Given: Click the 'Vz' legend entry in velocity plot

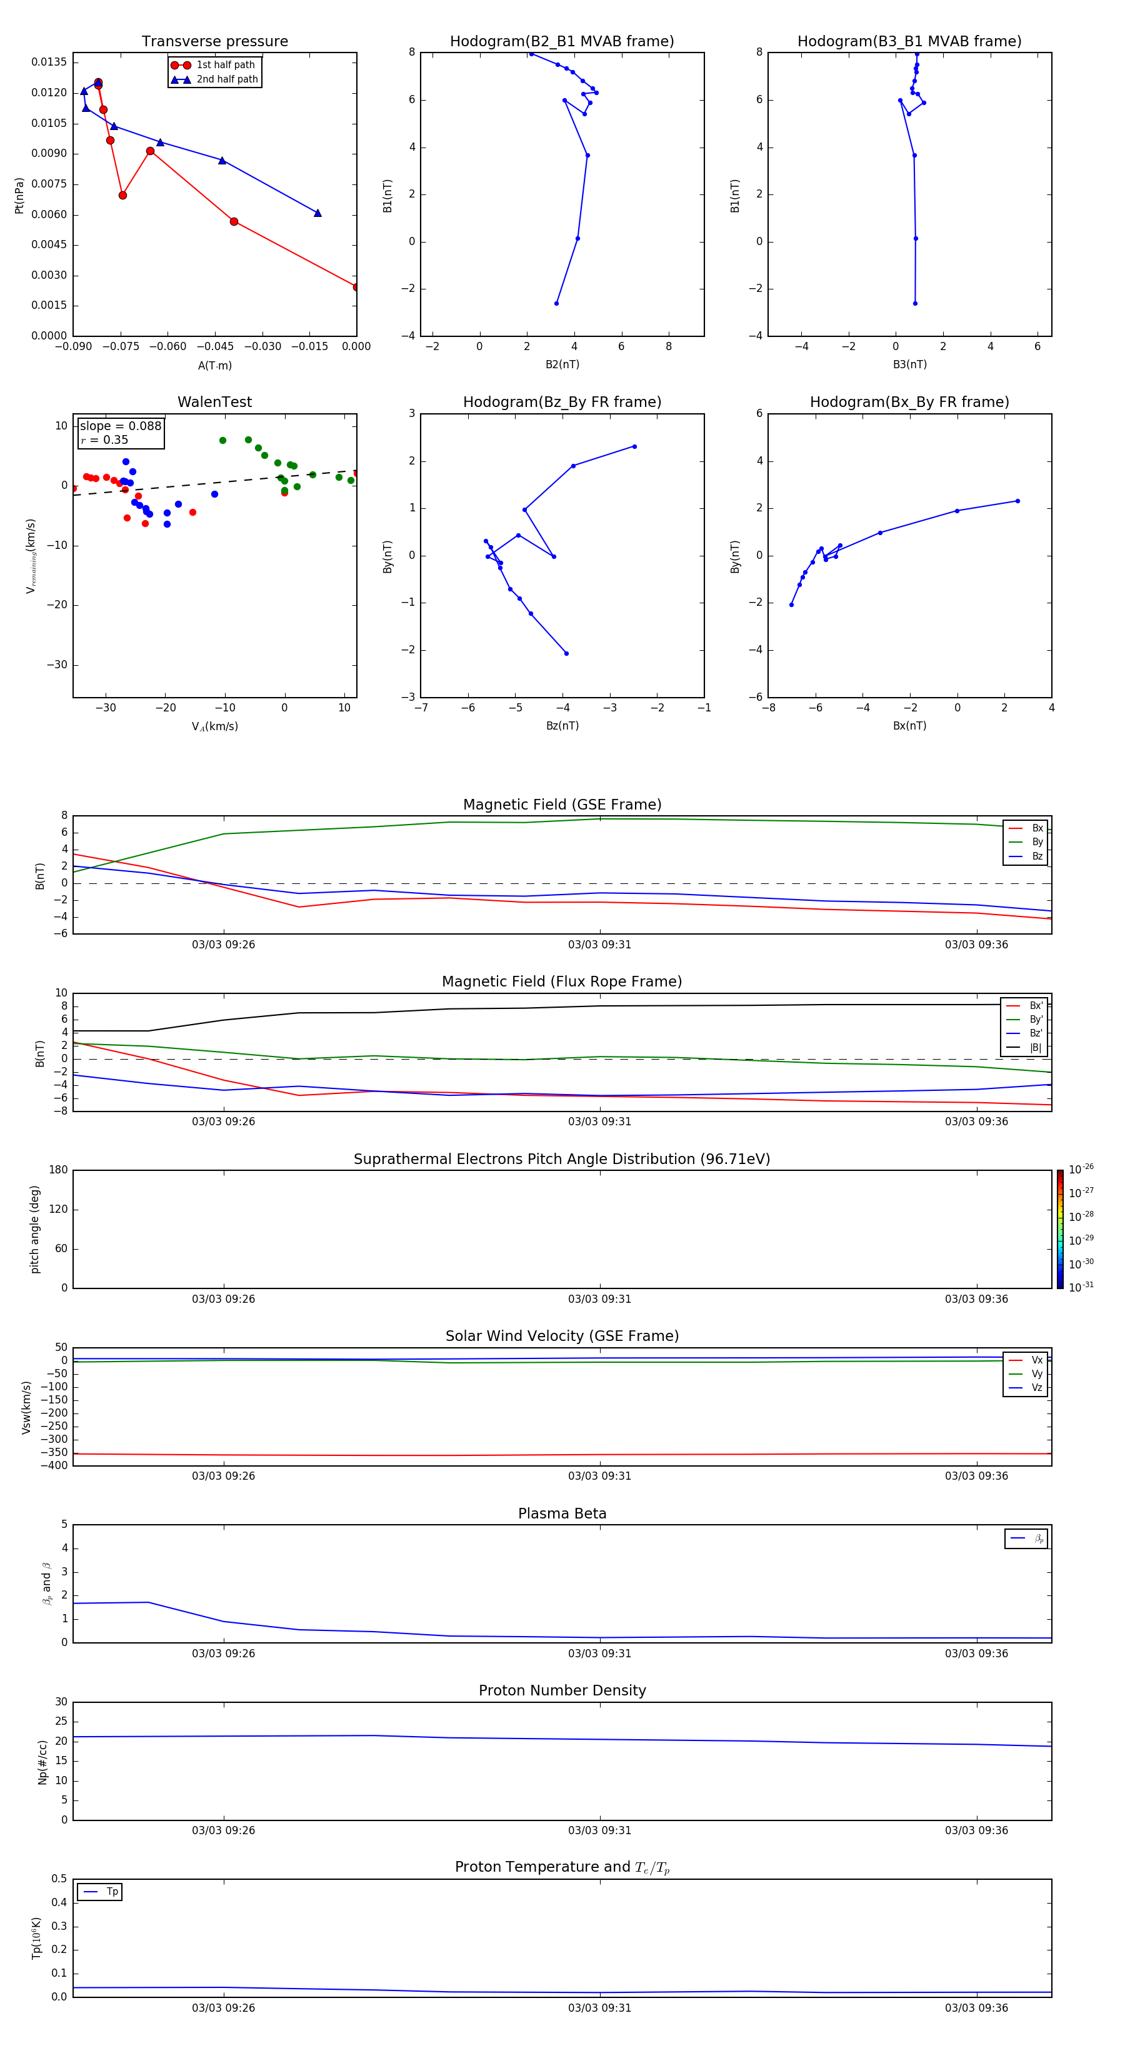Looking at the screenshot, I should [x=1026, y=1388].
